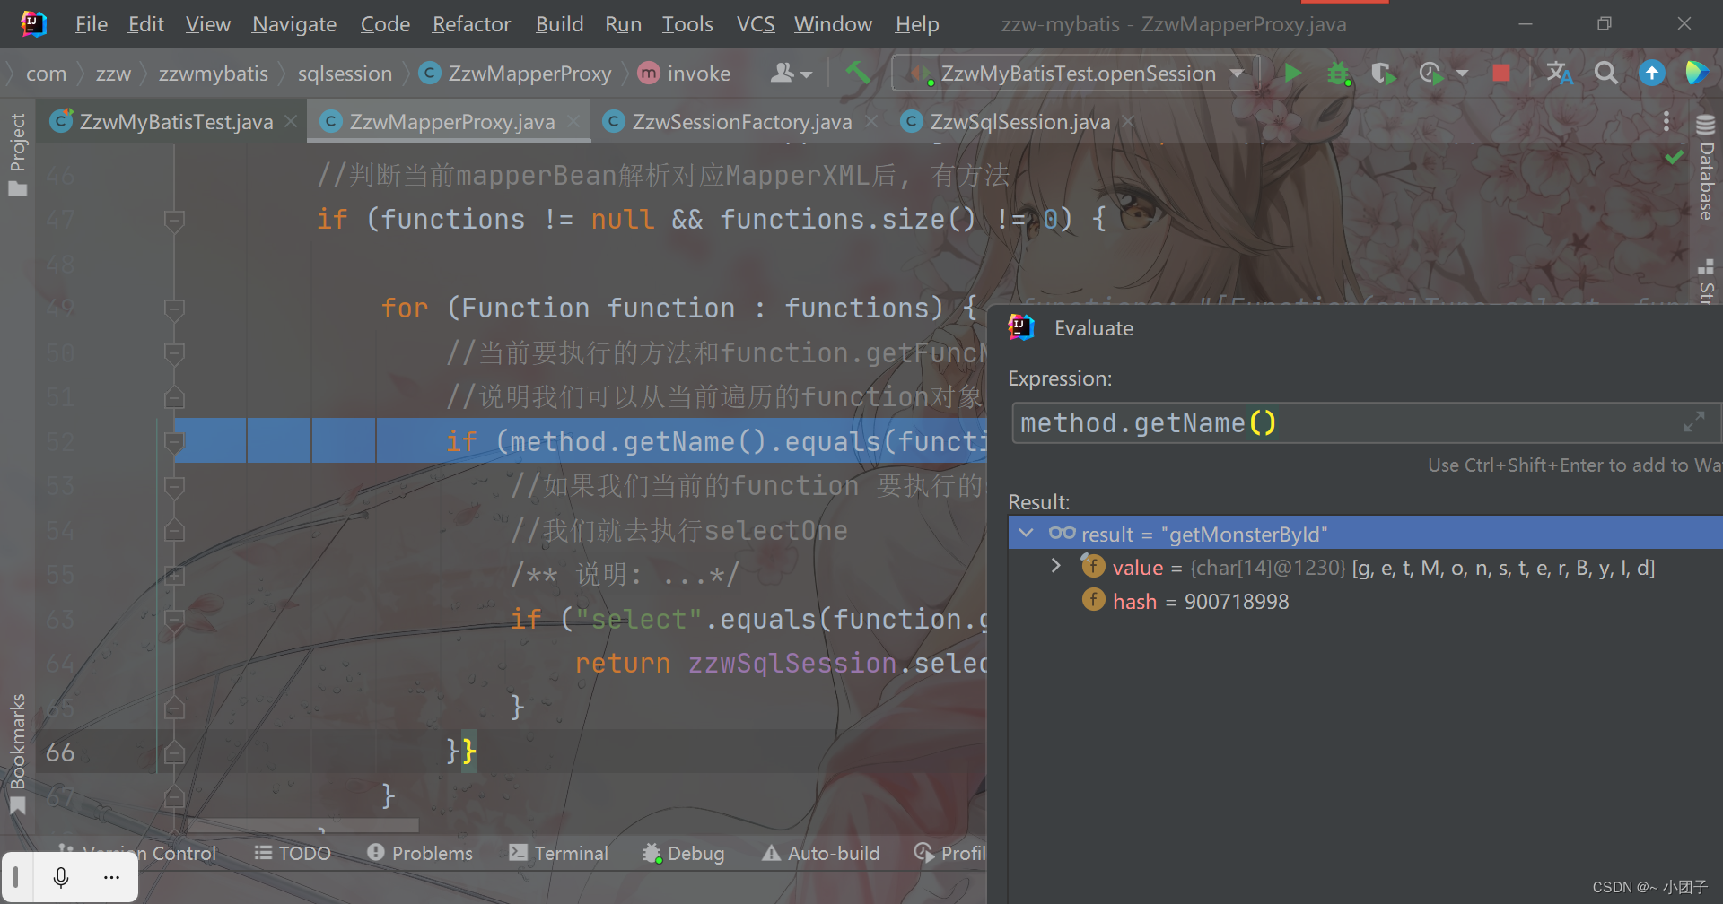Click the Profiler run icon
The image size is (1723, 904).
(x=1431, y=74)
